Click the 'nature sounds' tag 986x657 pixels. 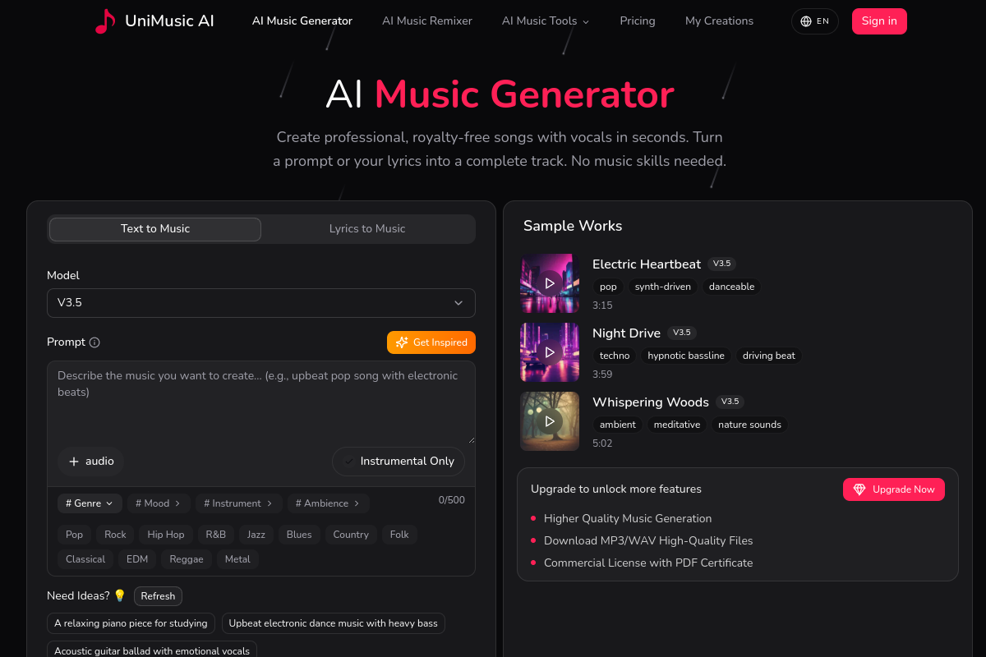coord(750,425)
